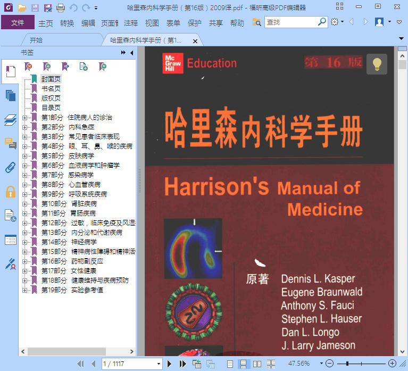The height and width of the screenshot is (371, 408).
Task: Switch to the 开始 document tab
Action: pyautogui.click(x=36, y=40)
